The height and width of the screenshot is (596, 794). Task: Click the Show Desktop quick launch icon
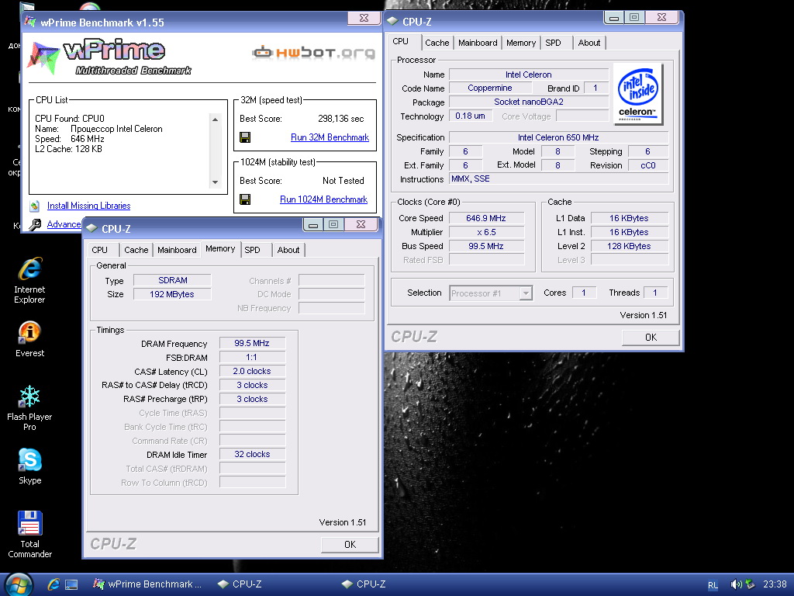tap(71, 584)
